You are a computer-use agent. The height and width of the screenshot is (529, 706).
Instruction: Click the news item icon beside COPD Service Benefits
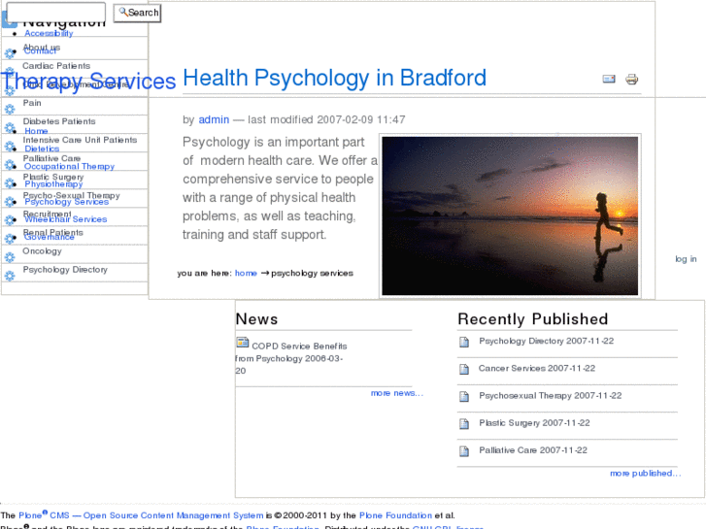(242, 343)
